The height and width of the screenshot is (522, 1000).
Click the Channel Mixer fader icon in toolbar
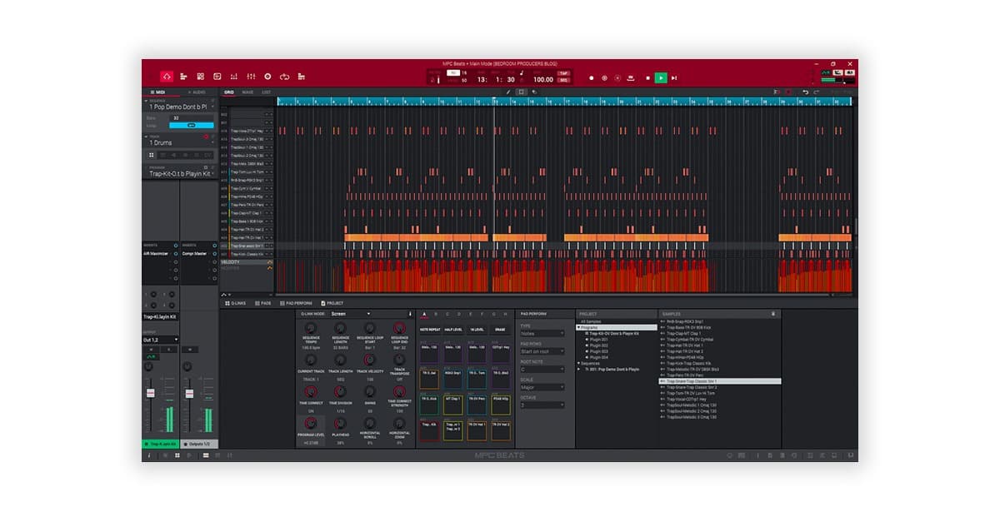(252, 77)
